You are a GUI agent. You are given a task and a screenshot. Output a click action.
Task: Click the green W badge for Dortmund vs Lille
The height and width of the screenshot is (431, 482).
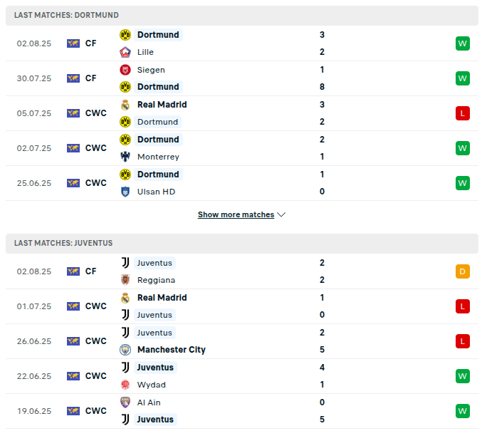click(463, 43)
